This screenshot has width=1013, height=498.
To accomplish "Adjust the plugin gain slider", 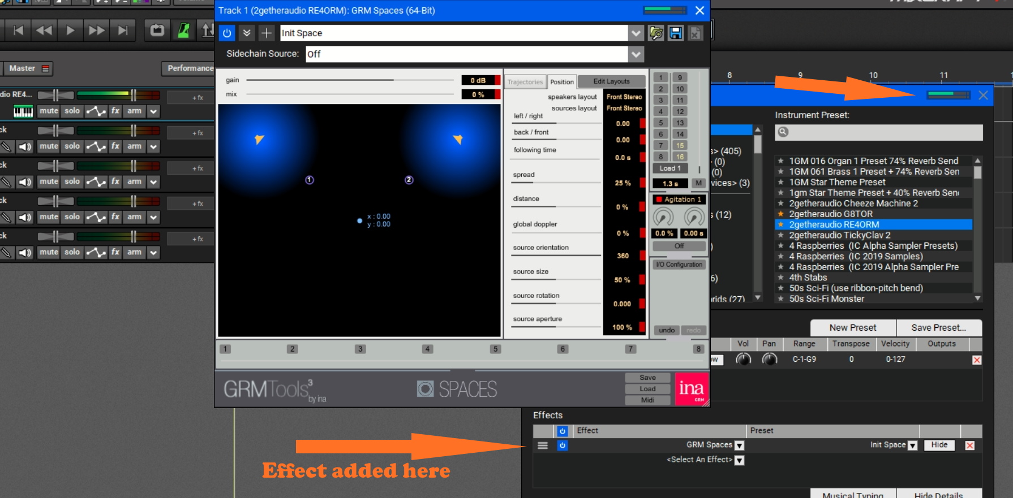I will click(350, 80).
